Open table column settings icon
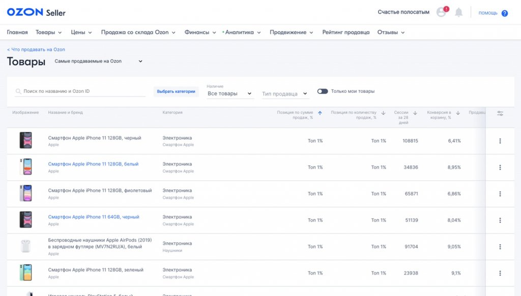The height and width of the screenshot is (296, 521). [x=500, y=114]
